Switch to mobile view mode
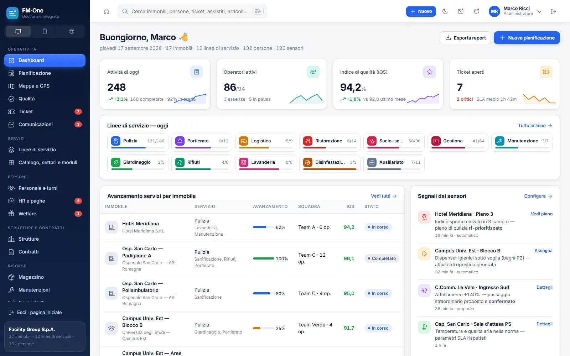The width and height of the screenshot is (570, 356). click(45, 31)
